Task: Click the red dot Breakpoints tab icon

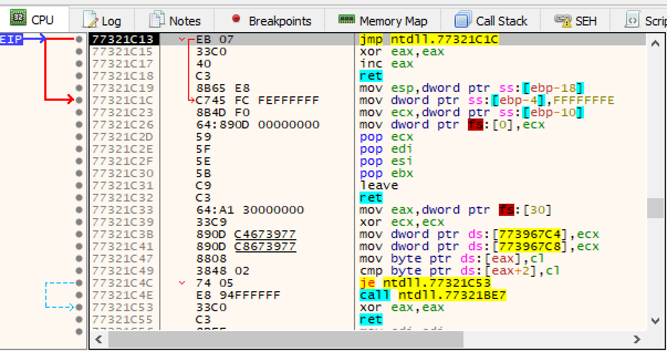Action: click(x=236, y=19)
